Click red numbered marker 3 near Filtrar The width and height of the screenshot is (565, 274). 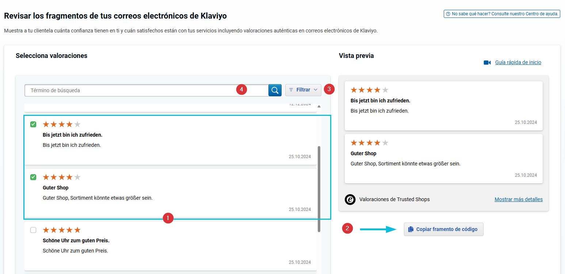pos(329,89)
